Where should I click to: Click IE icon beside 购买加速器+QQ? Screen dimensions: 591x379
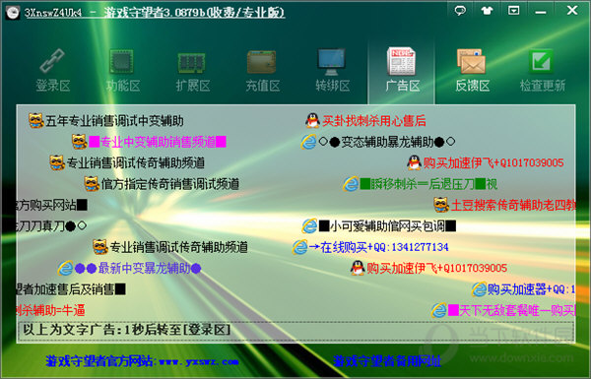pyautogui.click(x=479, y=289)
